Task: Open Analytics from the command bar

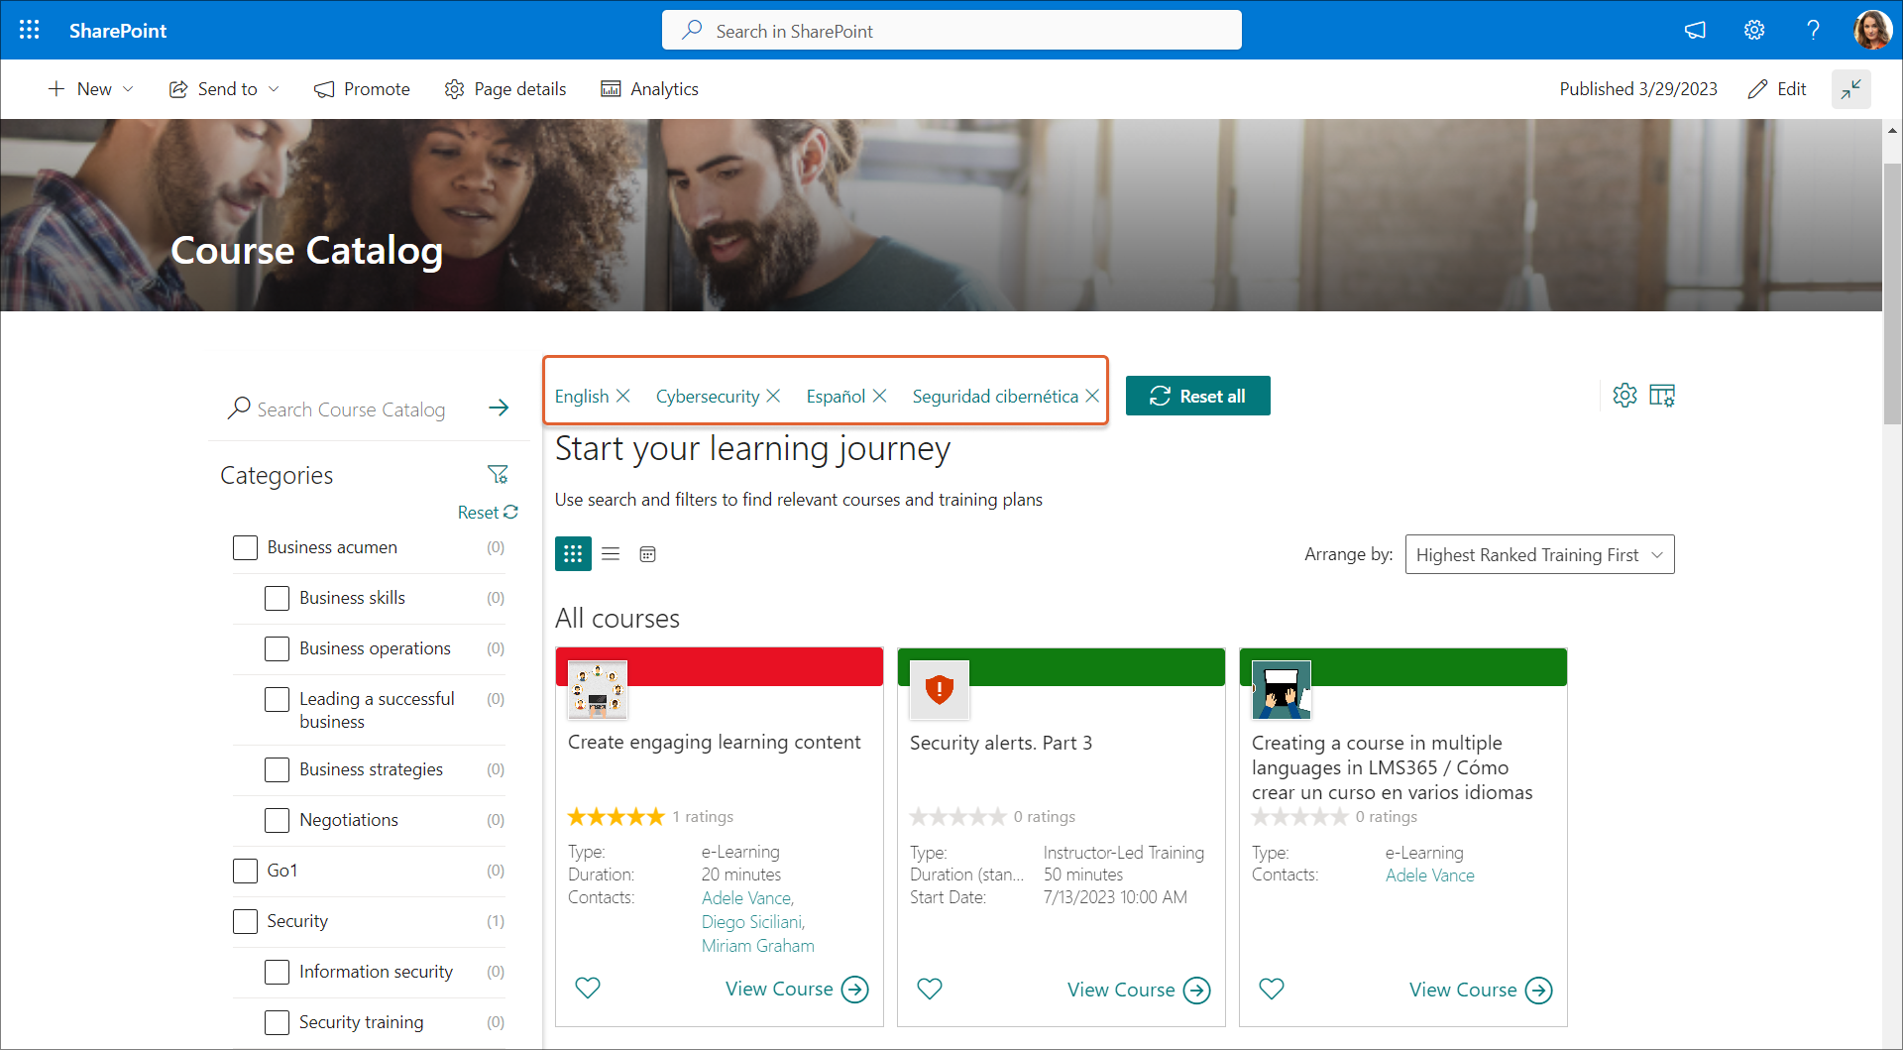Action: point(650,89)
